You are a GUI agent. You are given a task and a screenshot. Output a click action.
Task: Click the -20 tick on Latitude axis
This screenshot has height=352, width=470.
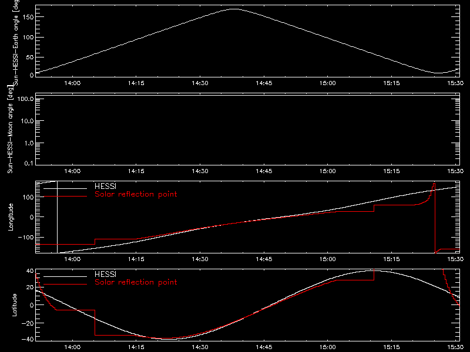click(27, 323)
